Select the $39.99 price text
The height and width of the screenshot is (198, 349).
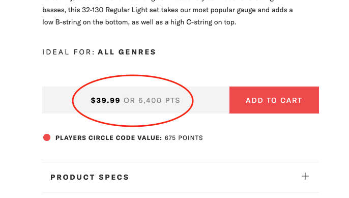[x=105, y=100]
